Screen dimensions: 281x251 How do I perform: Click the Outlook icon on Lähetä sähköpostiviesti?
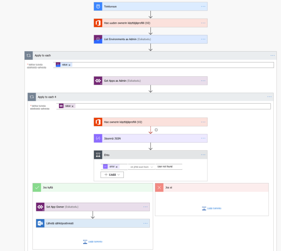40,223
